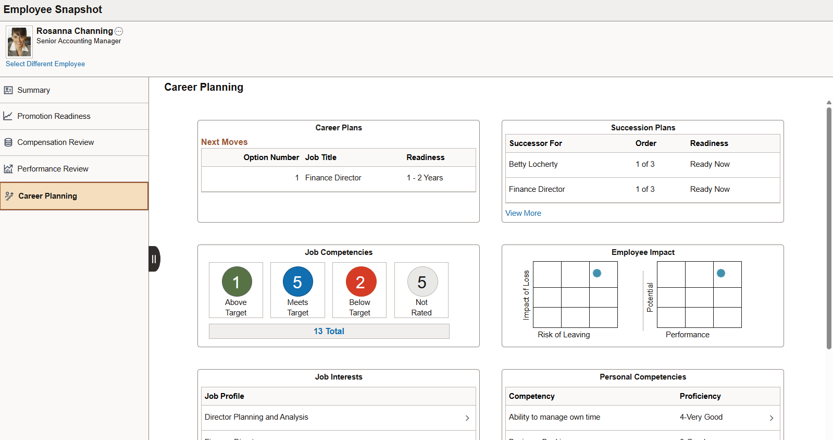Screen dimensions: 833x440
Task: Click the dot in the Performance Potential grid
Action: (721, 273)
